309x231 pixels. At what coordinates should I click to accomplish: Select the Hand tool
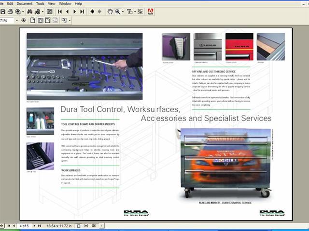coord(110,12)
